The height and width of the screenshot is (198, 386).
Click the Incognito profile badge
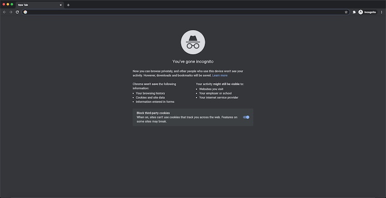click(x=367, y=12)
